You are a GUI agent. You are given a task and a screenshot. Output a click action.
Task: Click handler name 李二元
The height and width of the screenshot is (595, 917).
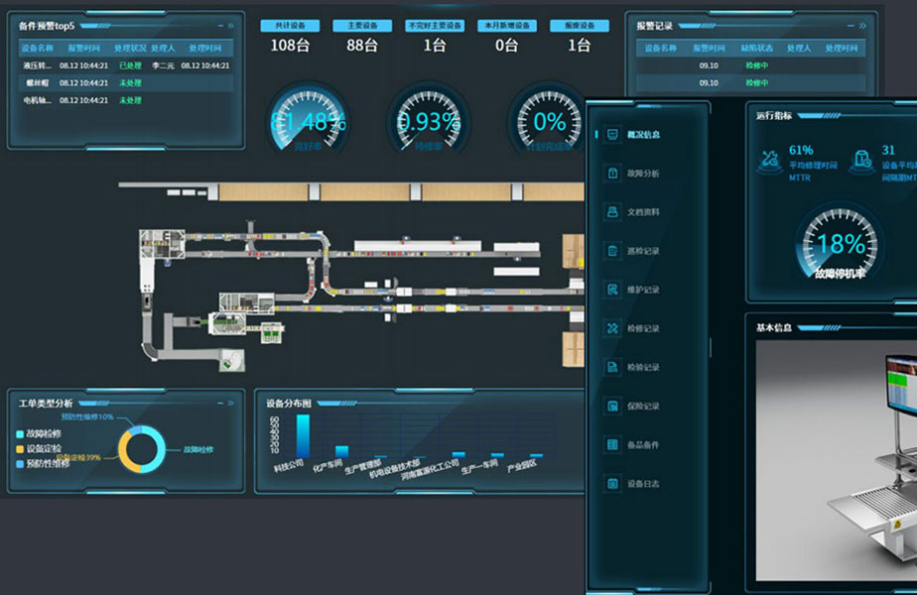coord(163,65)
